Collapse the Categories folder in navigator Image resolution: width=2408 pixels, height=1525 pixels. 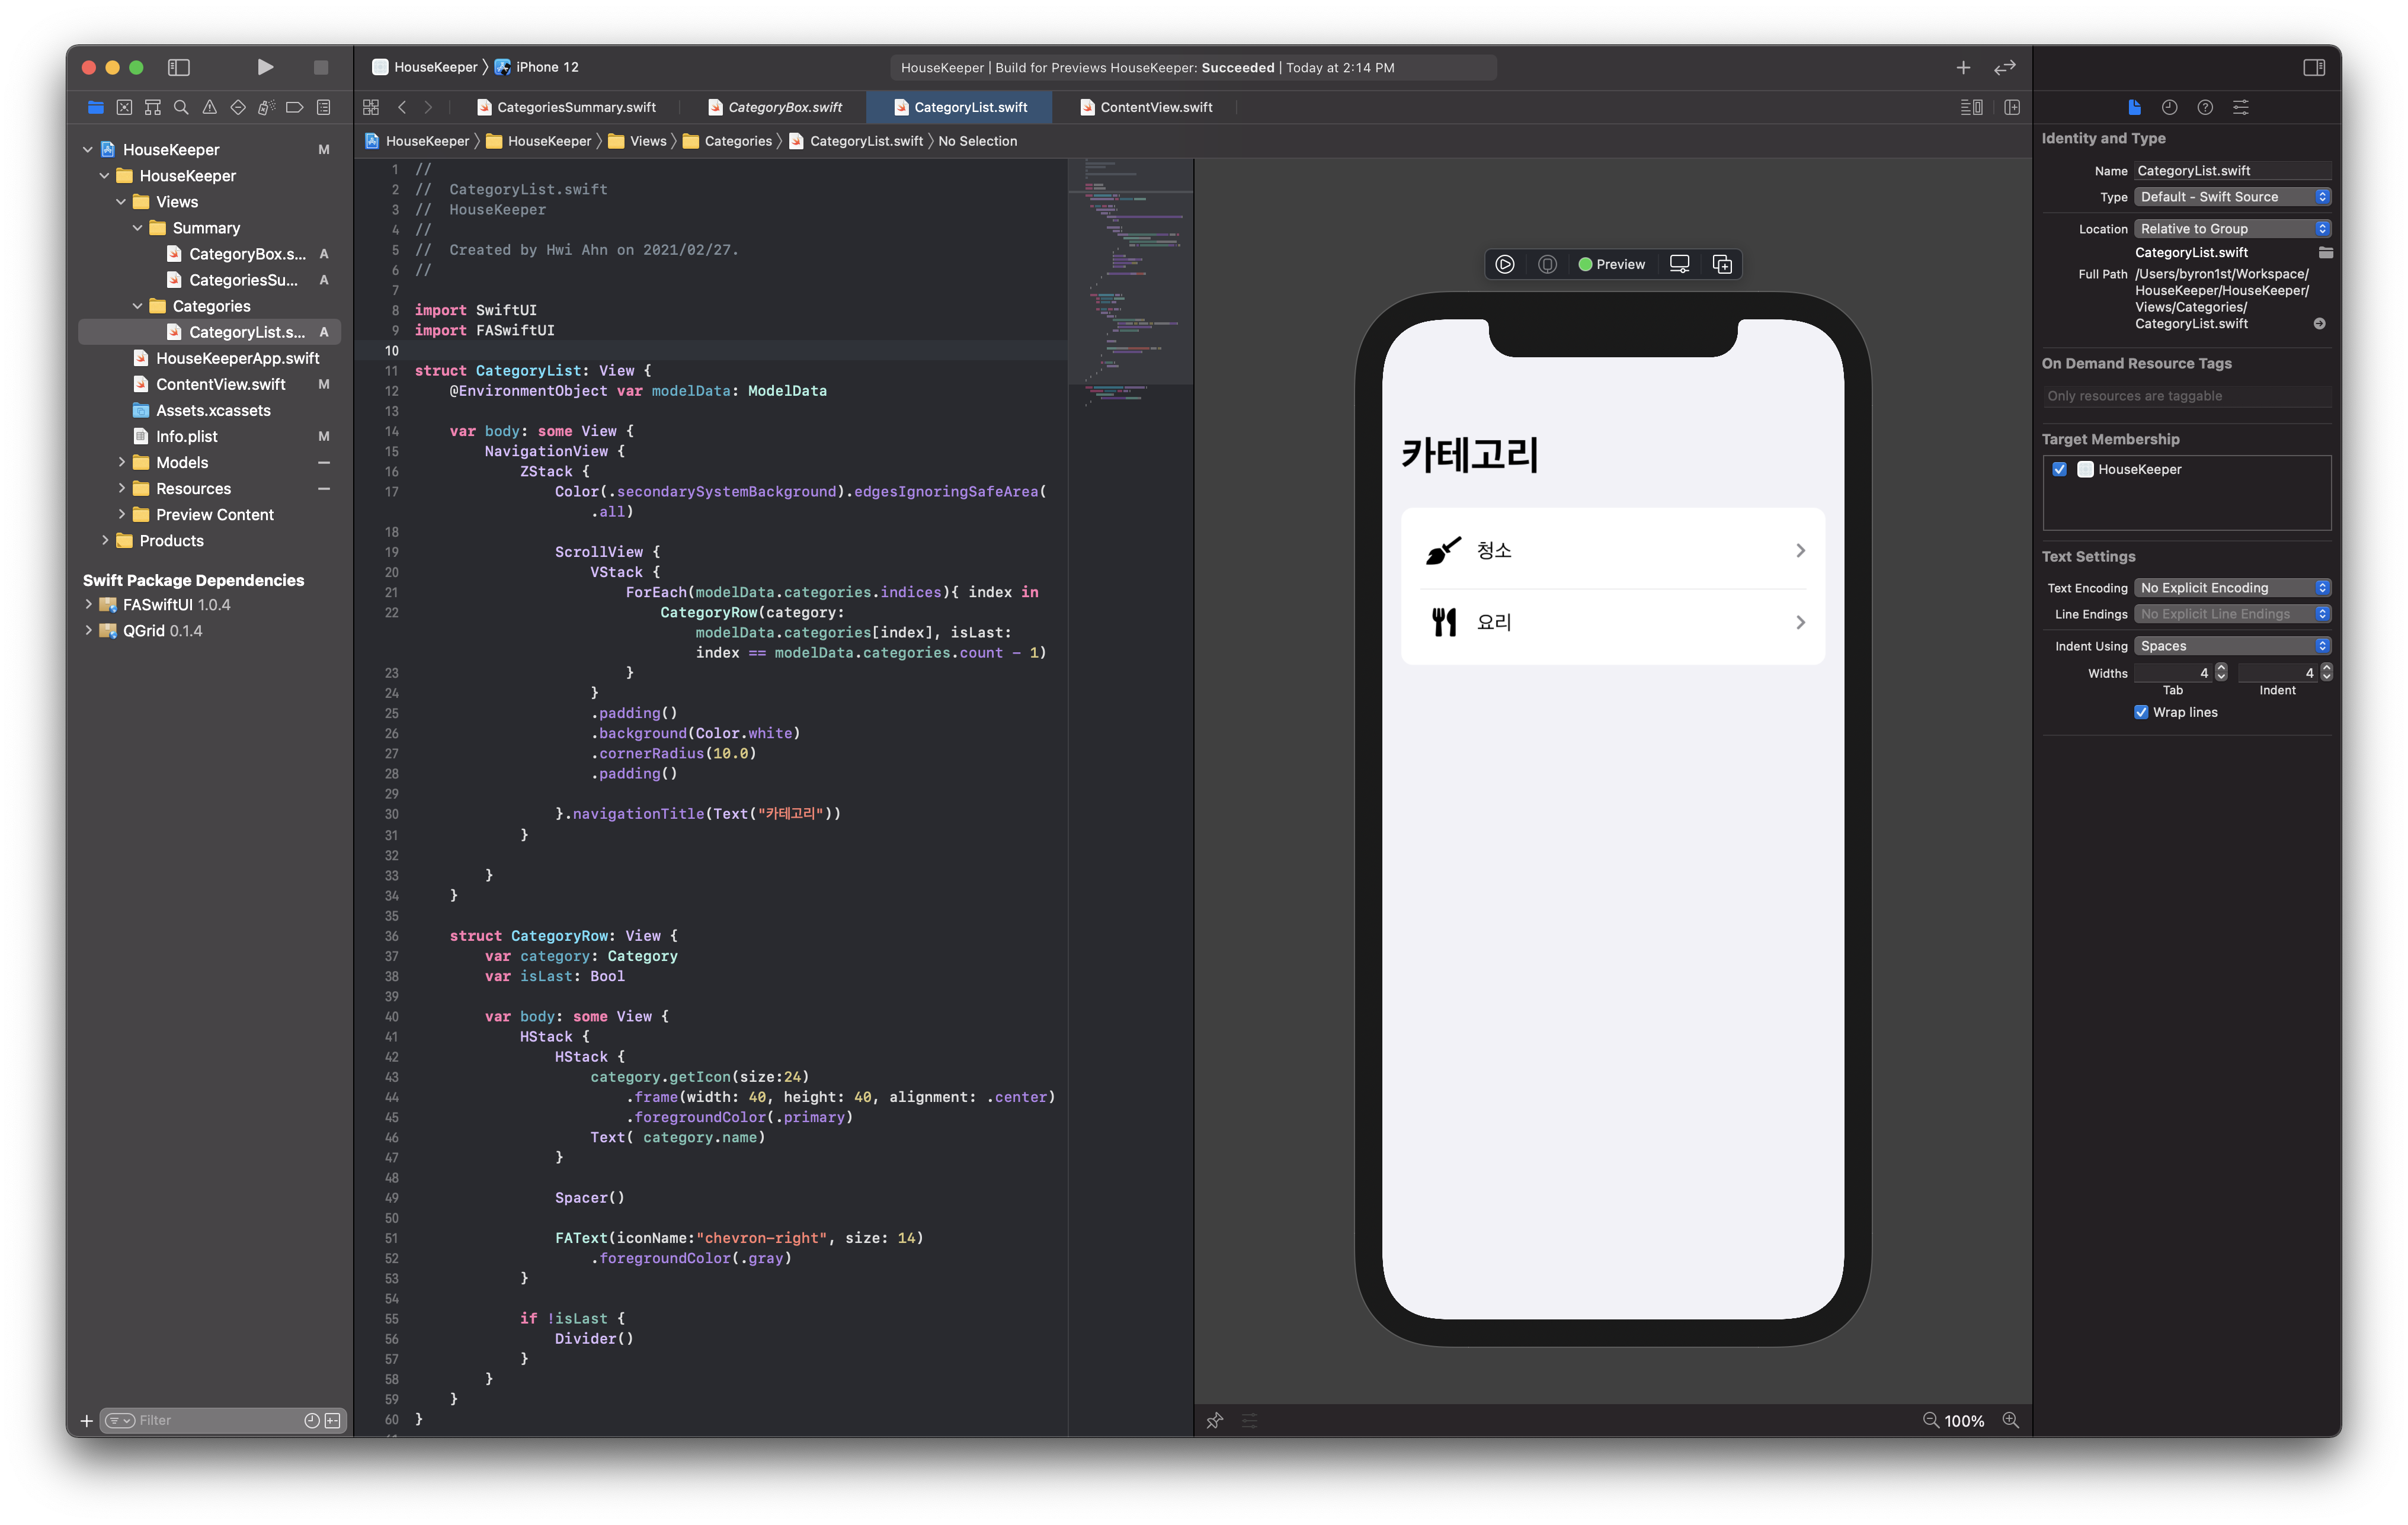[138, 306]
